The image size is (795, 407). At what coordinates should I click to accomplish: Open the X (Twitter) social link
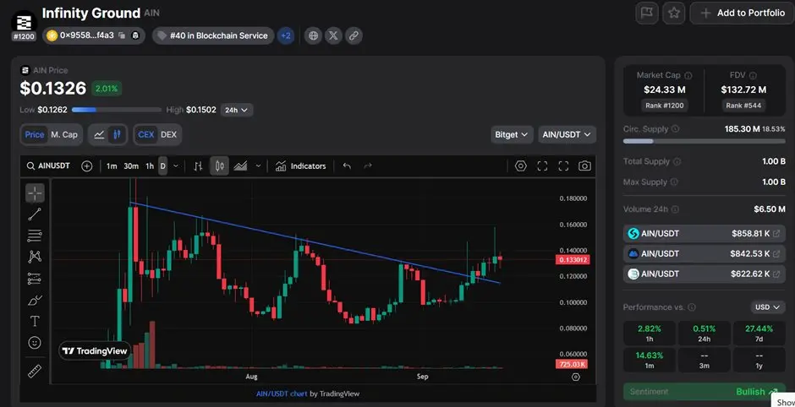tap(333, 36)
